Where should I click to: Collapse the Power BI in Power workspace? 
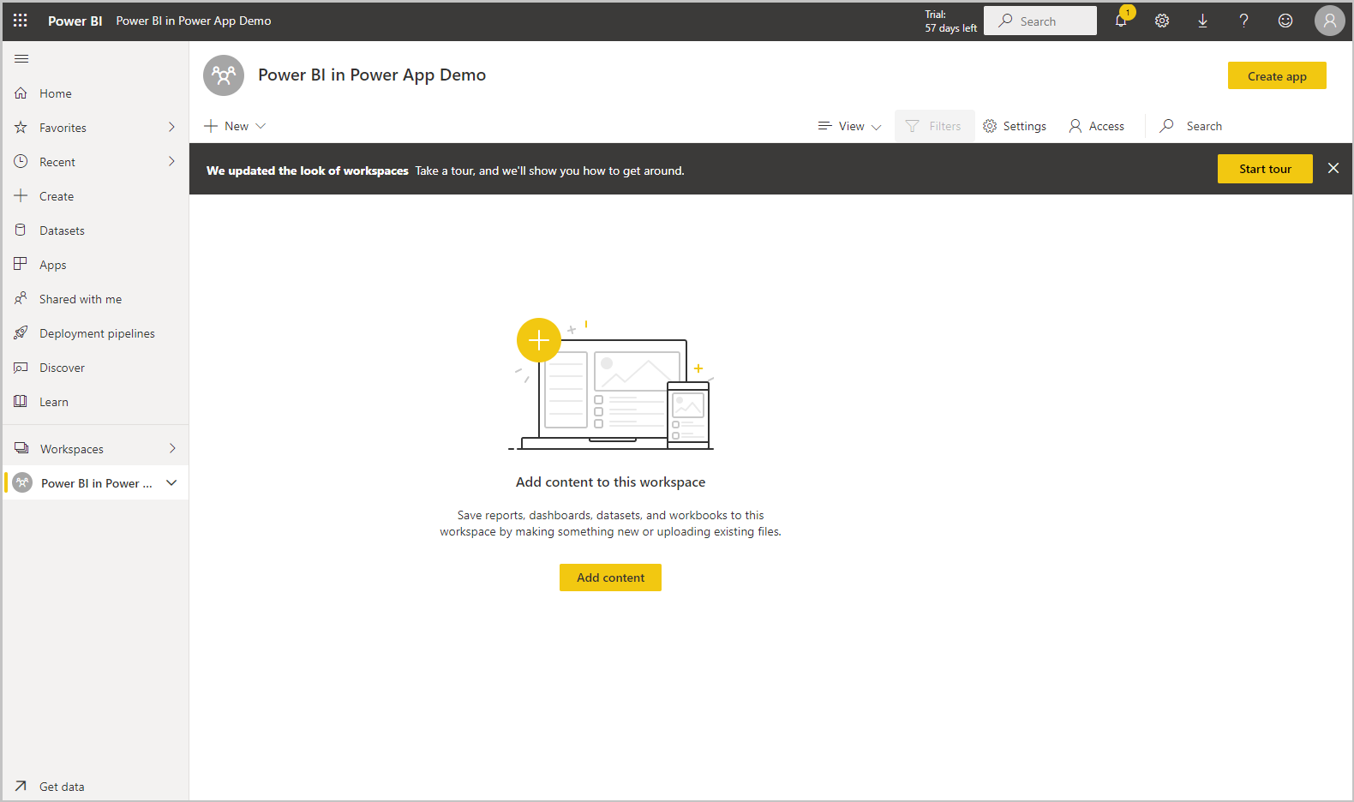pos(171,483)
